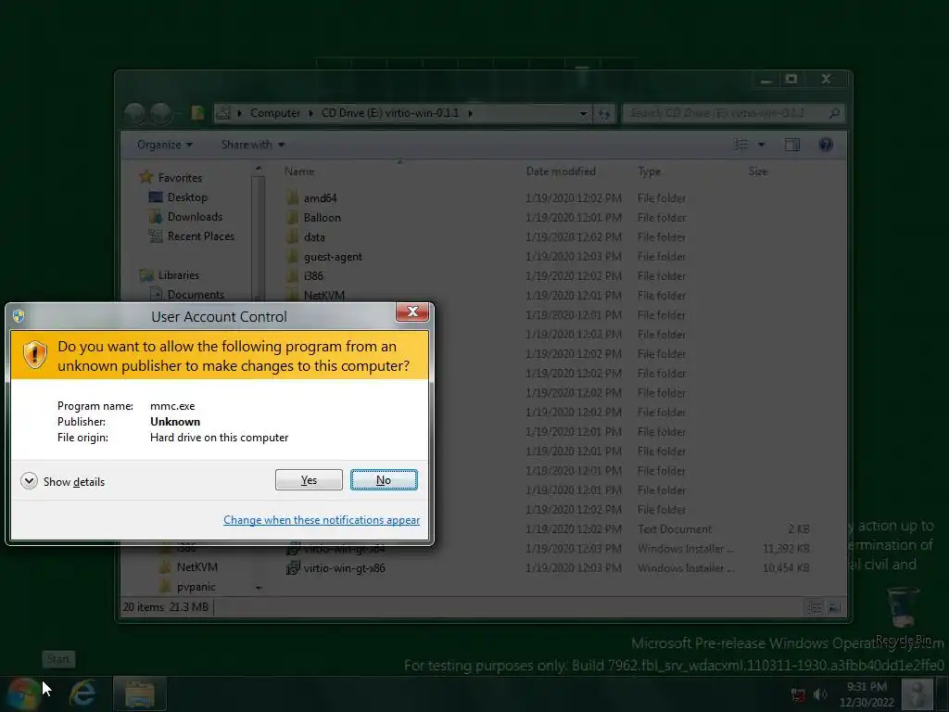The image size is (949, 712).
Task: Select Favorites in navigation pane
Action: coord(180,177)
